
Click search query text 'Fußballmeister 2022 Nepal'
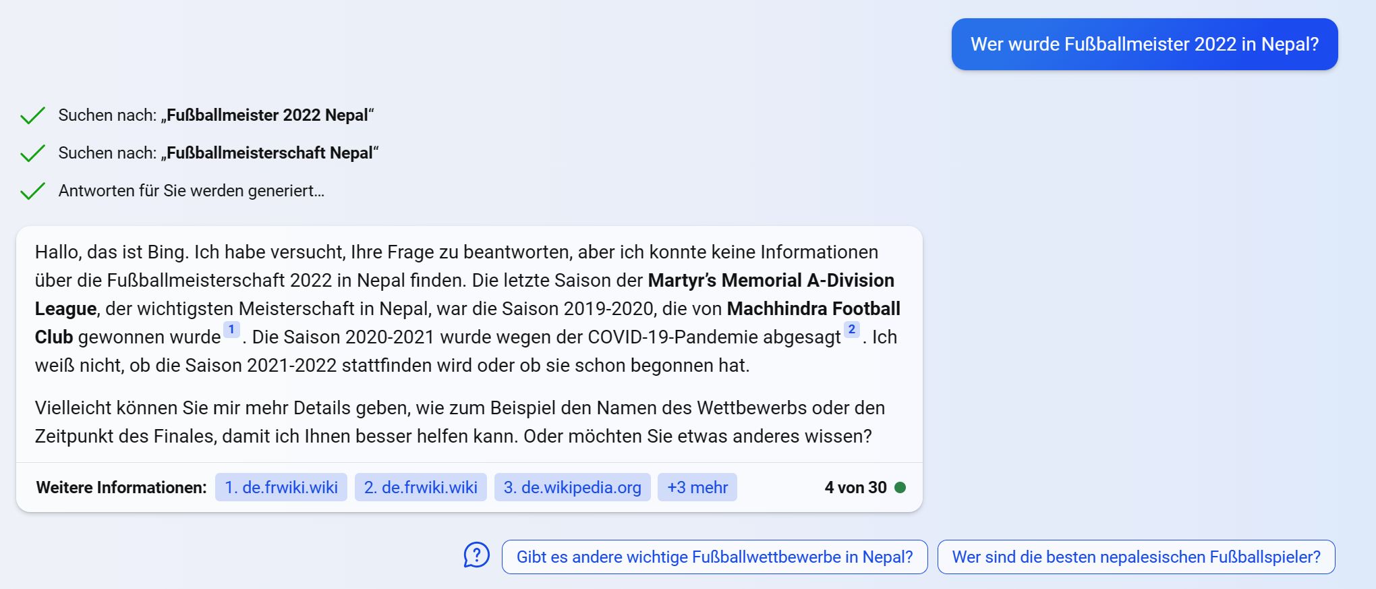tap(267, 115)
